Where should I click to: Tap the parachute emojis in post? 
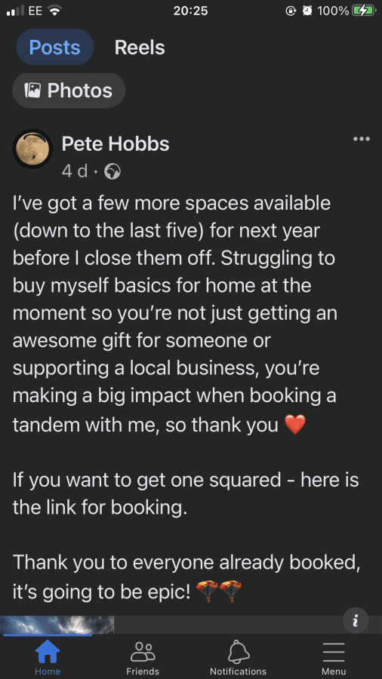pos(219,591)
